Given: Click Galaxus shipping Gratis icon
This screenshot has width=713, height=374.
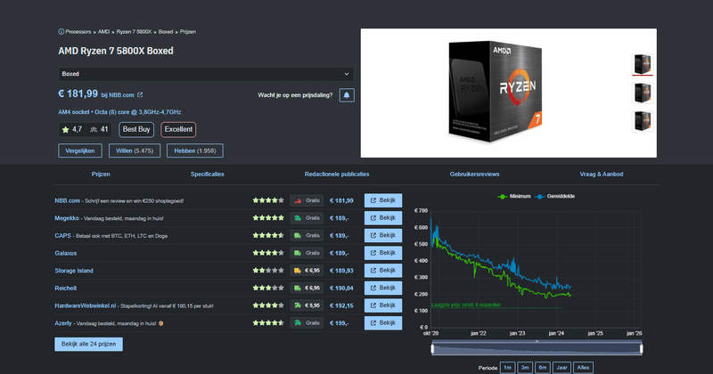Looking at the screenshot, I should (x=298, y=253).
